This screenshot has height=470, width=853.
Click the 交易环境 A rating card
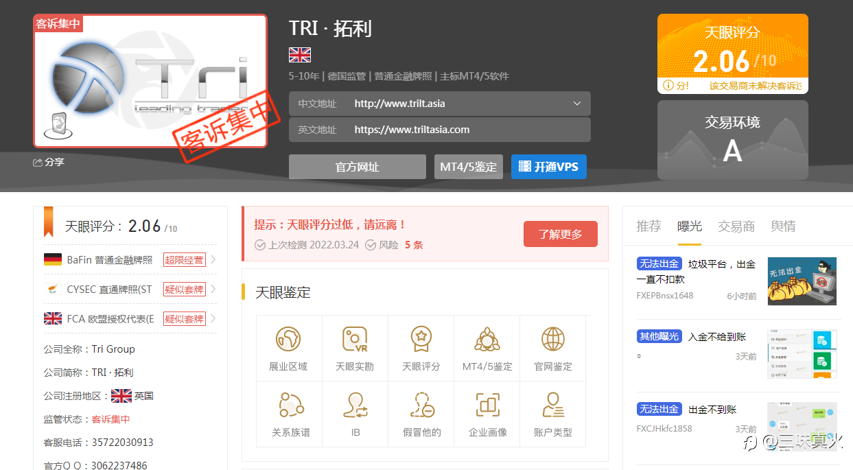click(733, 140)
